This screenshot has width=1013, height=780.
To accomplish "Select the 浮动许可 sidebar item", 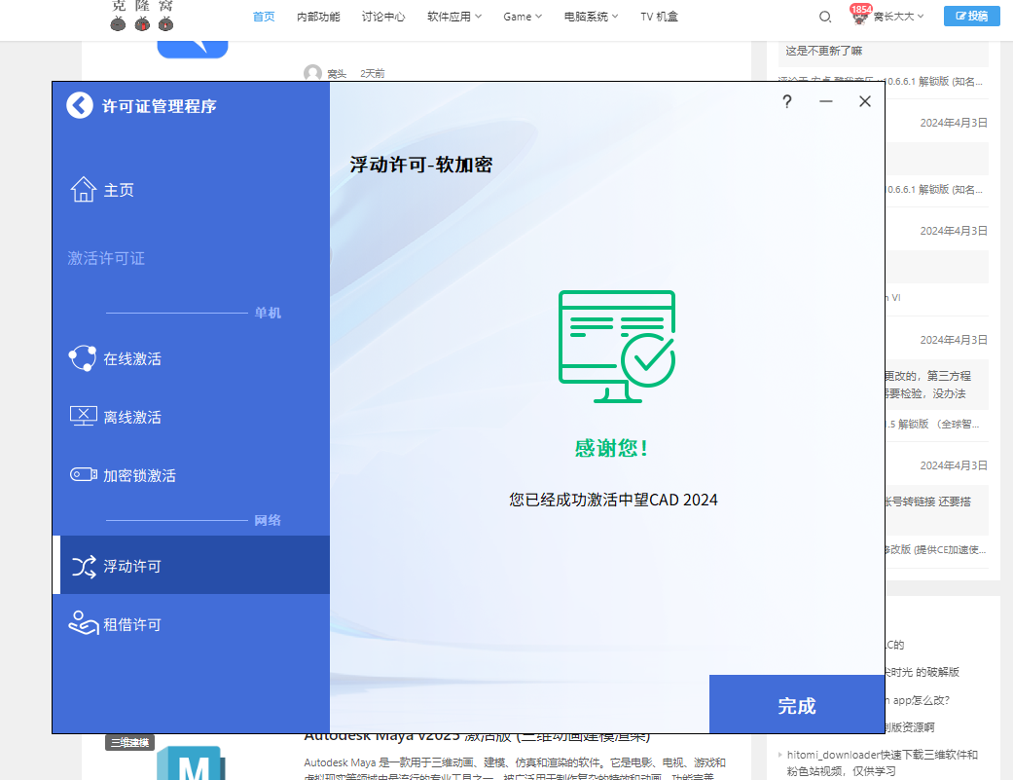I will coord(191,565).
